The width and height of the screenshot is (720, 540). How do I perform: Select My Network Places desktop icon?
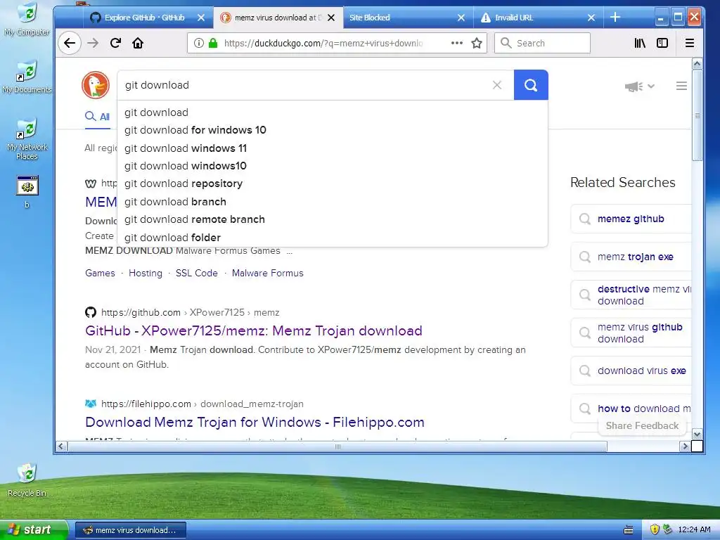click(27, 139)
